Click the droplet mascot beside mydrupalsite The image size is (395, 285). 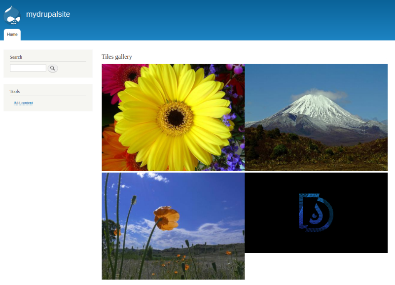[11, 15]
